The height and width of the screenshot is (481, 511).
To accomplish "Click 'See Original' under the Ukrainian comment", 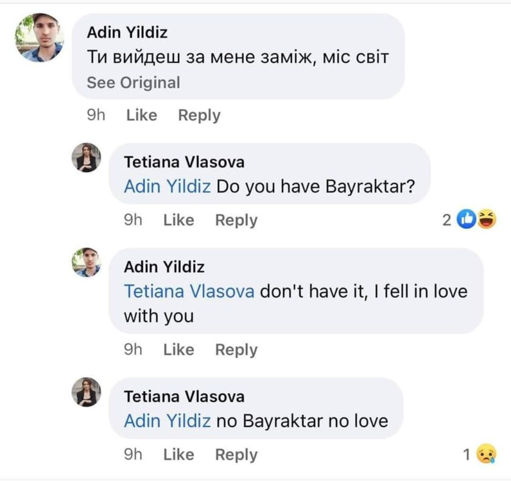I will click(134, 83).
